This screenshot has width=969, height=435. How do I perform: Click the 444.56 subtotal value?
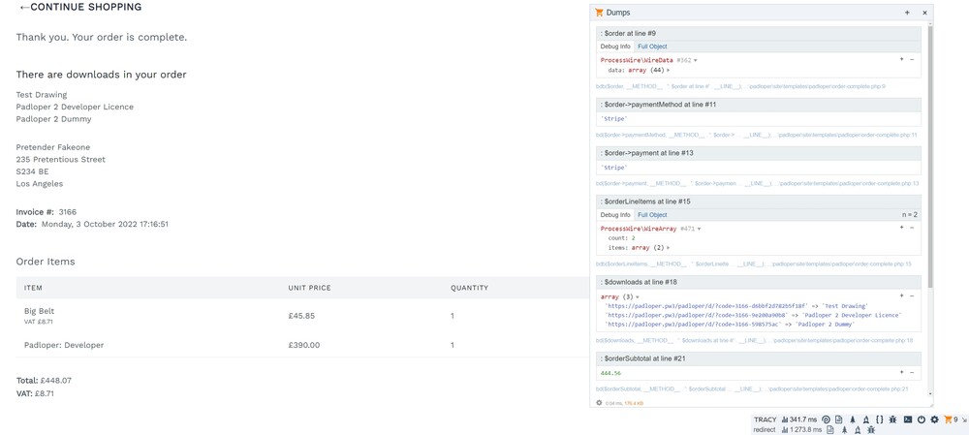(x=610, y=373)
